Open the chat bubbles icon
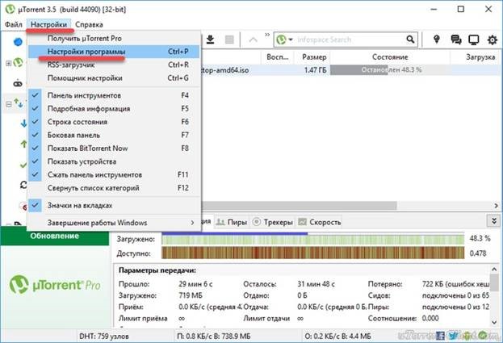 456,40
